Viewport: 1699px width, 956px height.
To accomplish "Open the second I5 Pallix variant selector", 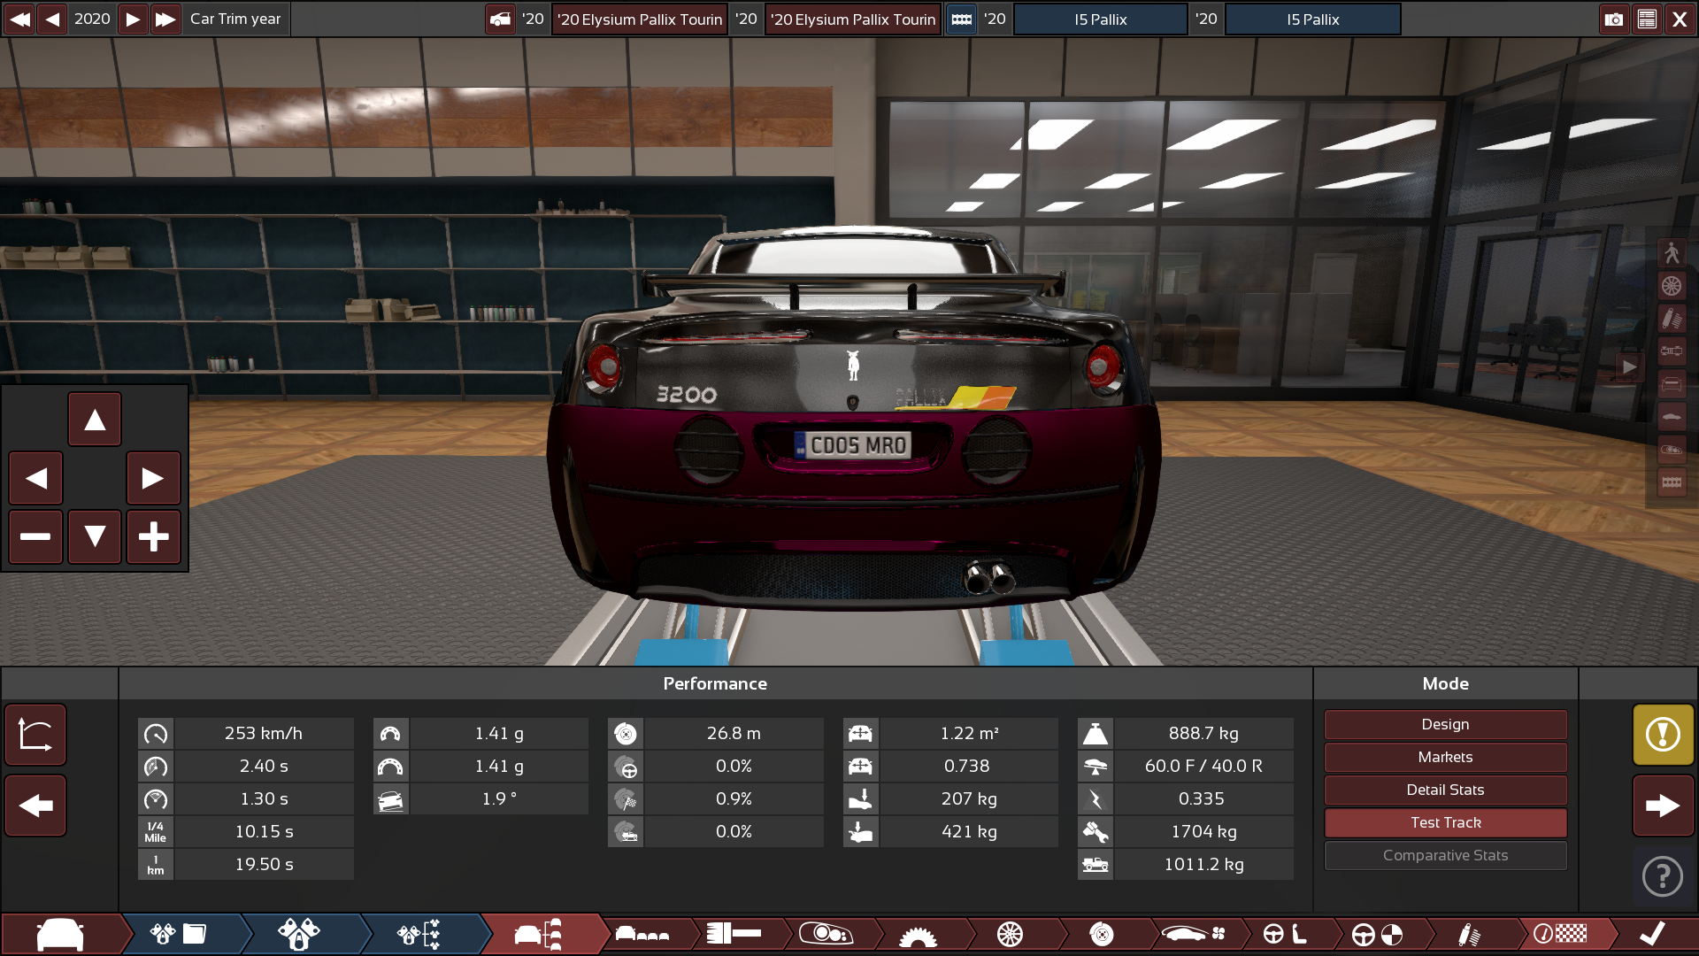I will tap(1312, 19).
